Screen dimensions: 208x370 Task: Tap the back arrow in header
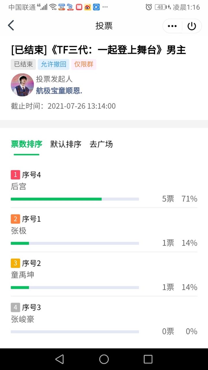point(11,26)
